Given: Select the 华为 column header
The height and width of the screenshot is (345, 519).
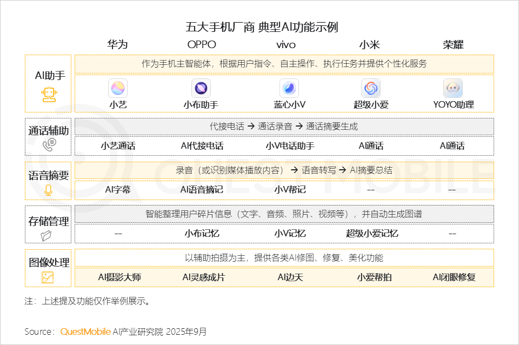Looking at the screenshot, I should (117, 44).
